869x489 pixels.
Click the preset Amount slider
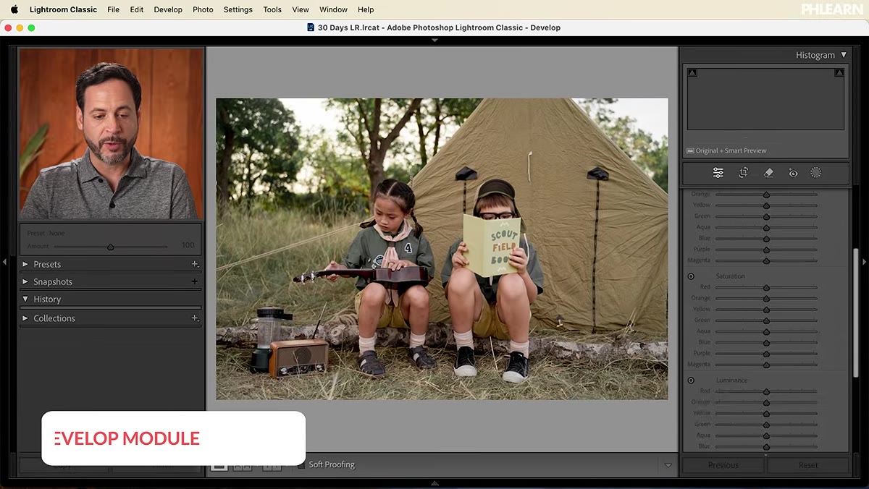(x=110, y=247)
